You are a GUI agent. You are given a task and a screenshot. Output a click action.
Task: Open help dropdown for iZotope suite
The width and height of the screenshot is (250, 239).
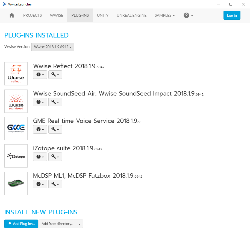point(40,157)
